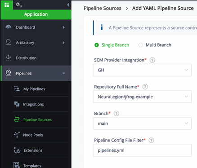Open the Branch dropdown showing main
The image size is (197, 168).
(x=142, y=124)
